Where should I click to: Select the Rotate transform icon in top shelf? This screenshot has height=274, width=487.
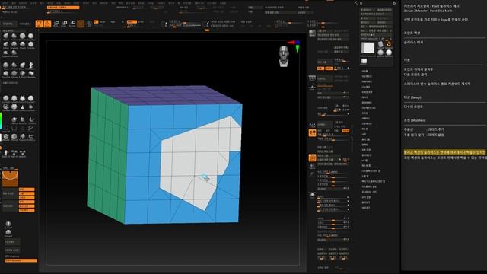point(72,24)
